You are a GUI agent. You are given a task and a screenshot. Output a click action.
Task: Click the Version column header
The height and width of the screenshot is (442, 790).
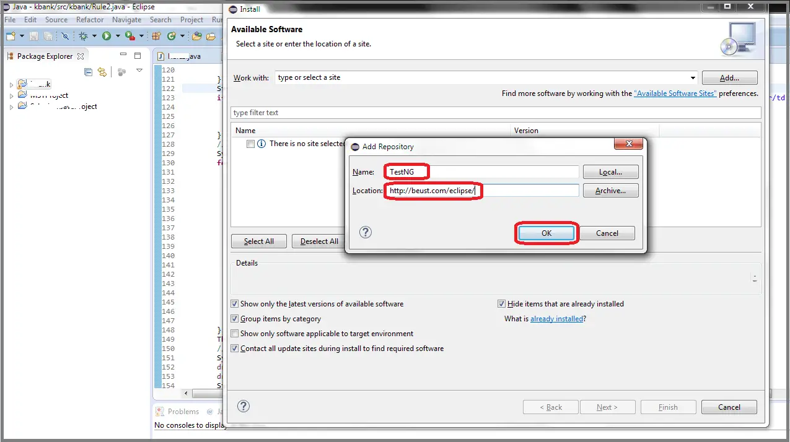tap(585, 131)
